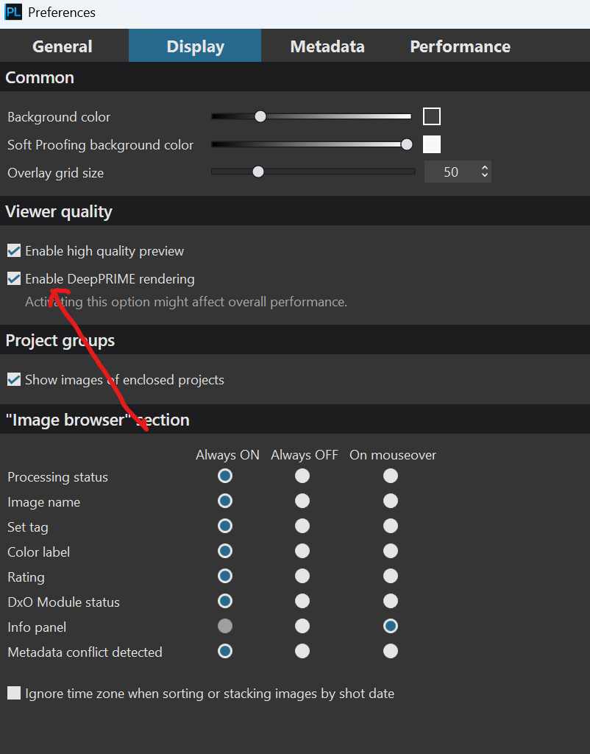The height and width of the screenshot is (754, 590).
Task: Open the Metadata tab
Action: (x=327, y=46)
